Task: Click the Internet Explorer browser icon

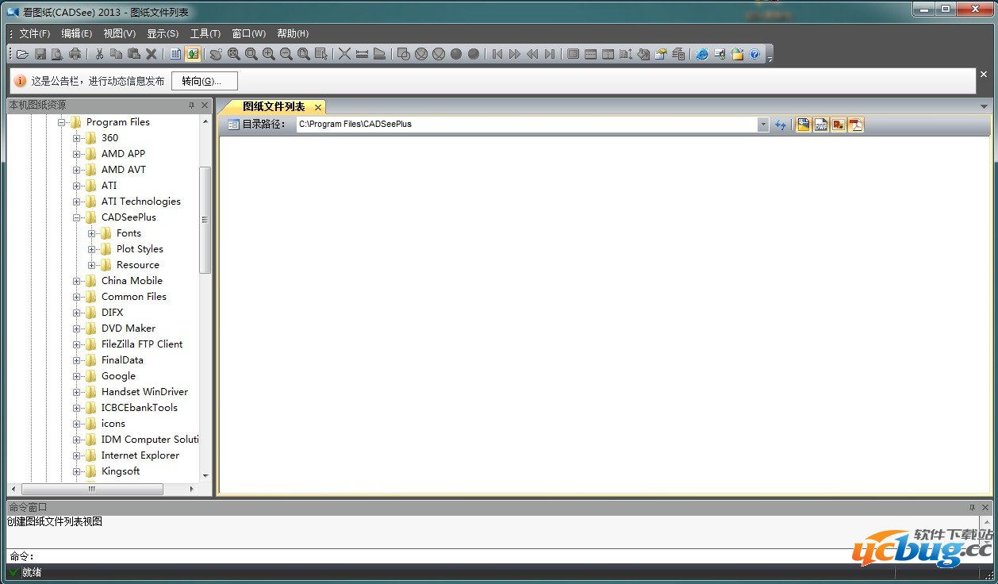Action: pos(702,54)
